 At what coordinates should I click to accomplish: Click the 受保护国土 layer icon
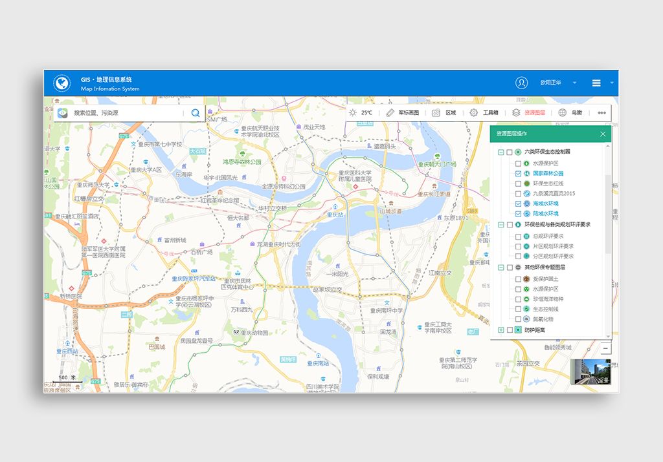[527, 279]
